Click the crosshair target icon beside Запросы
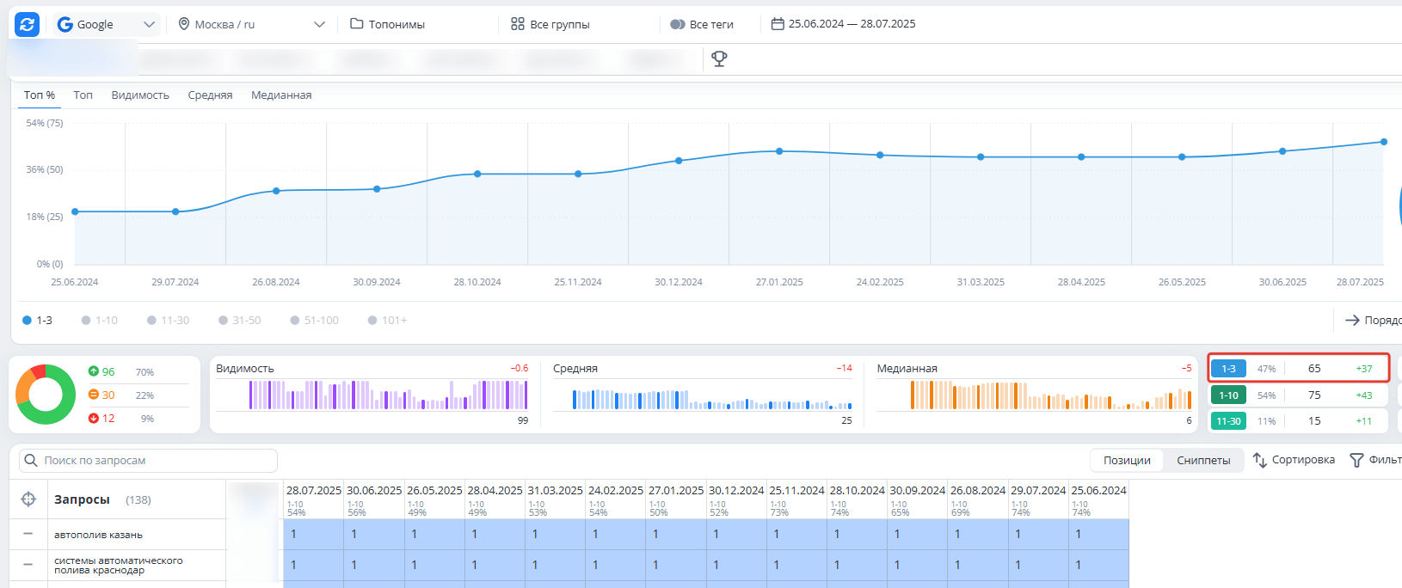 28,499
